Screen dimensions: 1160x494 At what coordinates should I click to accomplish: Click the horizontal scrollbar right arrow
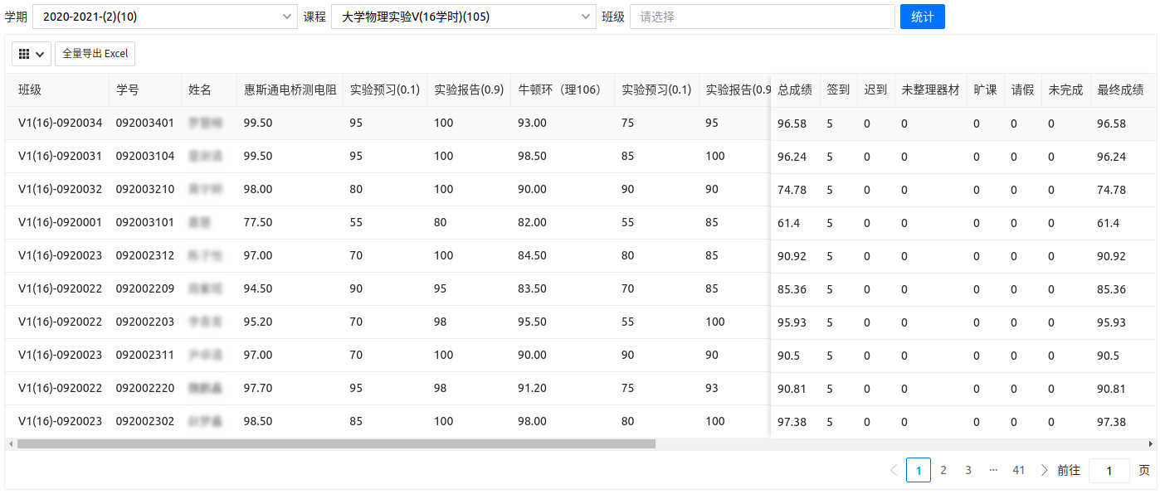[x=1150, y=444]
